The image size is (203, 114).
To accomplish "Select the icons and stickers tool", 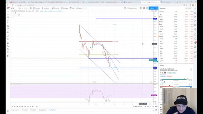I will [8, 32].
